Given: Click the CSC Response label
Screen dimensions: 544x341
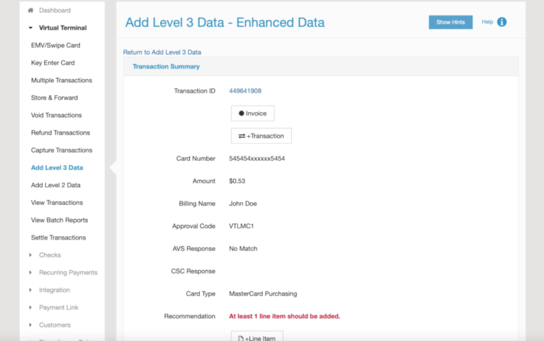Looking at the screenshot, I should 193,272.
